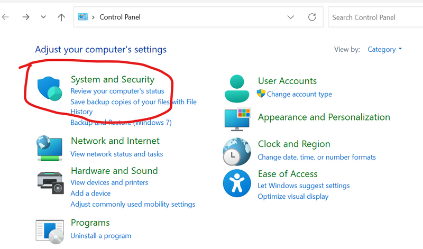The image size is (423, 249).
Task: Open the Ease of Access icon
Action: coord(236,182)
